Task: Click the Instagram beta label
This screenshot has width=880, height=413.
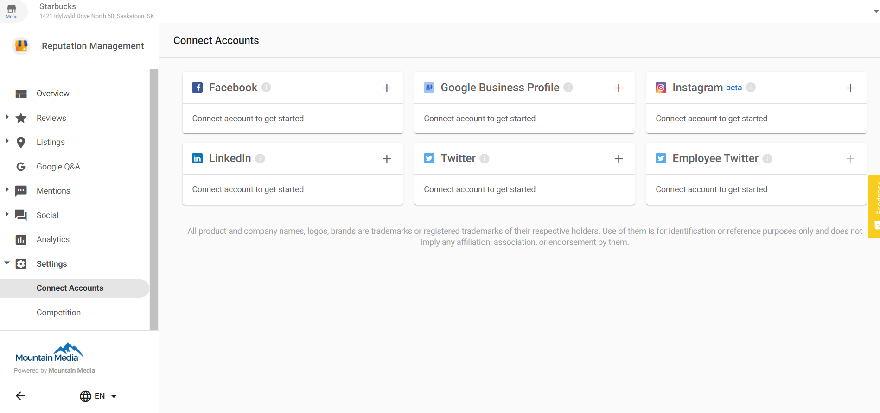Action: coord(733,88)
